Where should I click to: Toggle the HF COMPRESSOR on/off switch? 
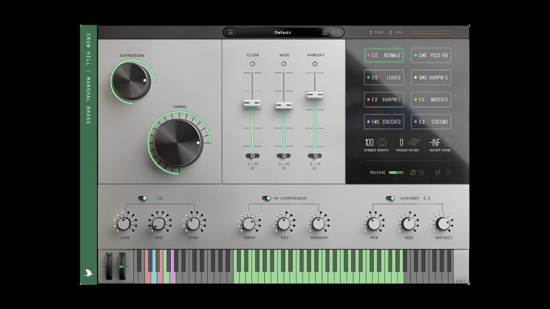(266, 198)
